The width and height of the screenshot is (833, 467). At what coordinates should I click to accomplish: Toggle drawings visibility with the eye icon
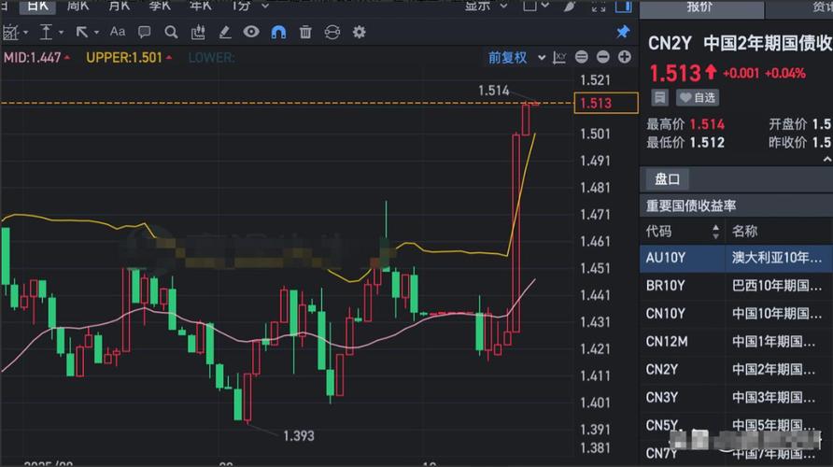pyautogui.click(x=251, y=33)
